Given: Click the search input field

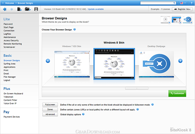Looking at the screenshot, I should (x=157, y=3).
